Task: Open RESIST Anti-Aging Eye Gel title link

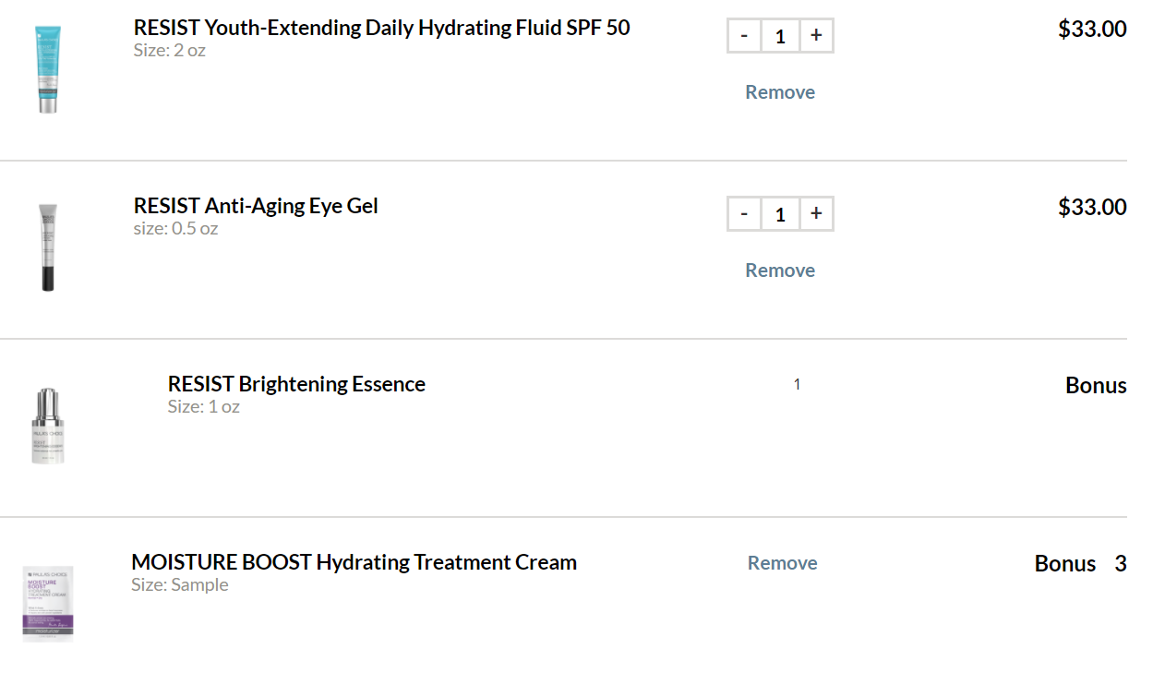Action: click(x=256, y=206)
